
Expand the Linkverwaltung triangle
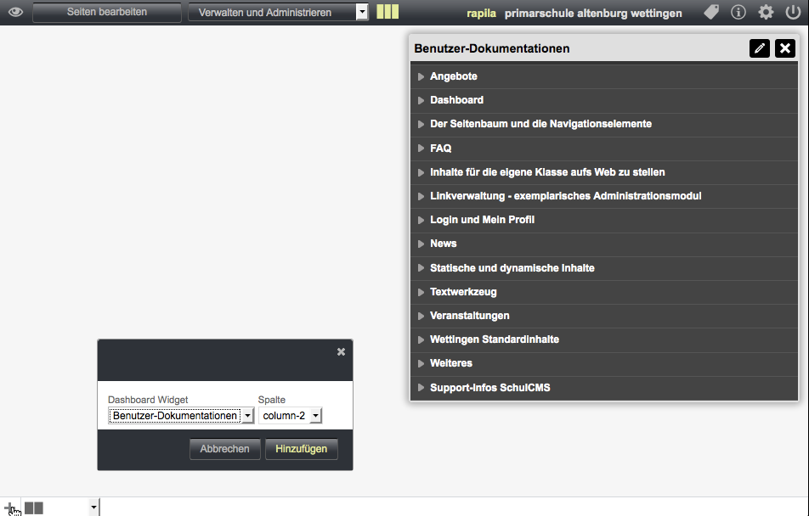point(421,196)
